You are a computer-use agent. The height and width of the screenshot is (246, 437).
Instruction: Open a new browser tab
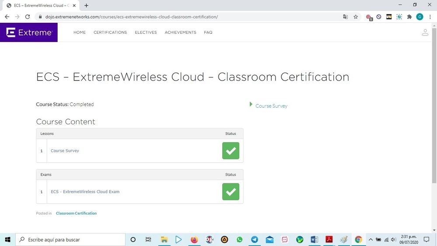tap(86, 6)
